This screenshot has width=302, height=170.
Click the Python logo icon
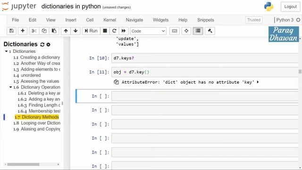click(x=268, y=7)
